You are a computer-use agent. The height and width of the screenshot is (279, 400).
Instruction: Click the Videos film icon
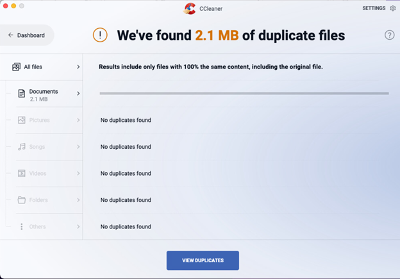click(x=22, y=173)
